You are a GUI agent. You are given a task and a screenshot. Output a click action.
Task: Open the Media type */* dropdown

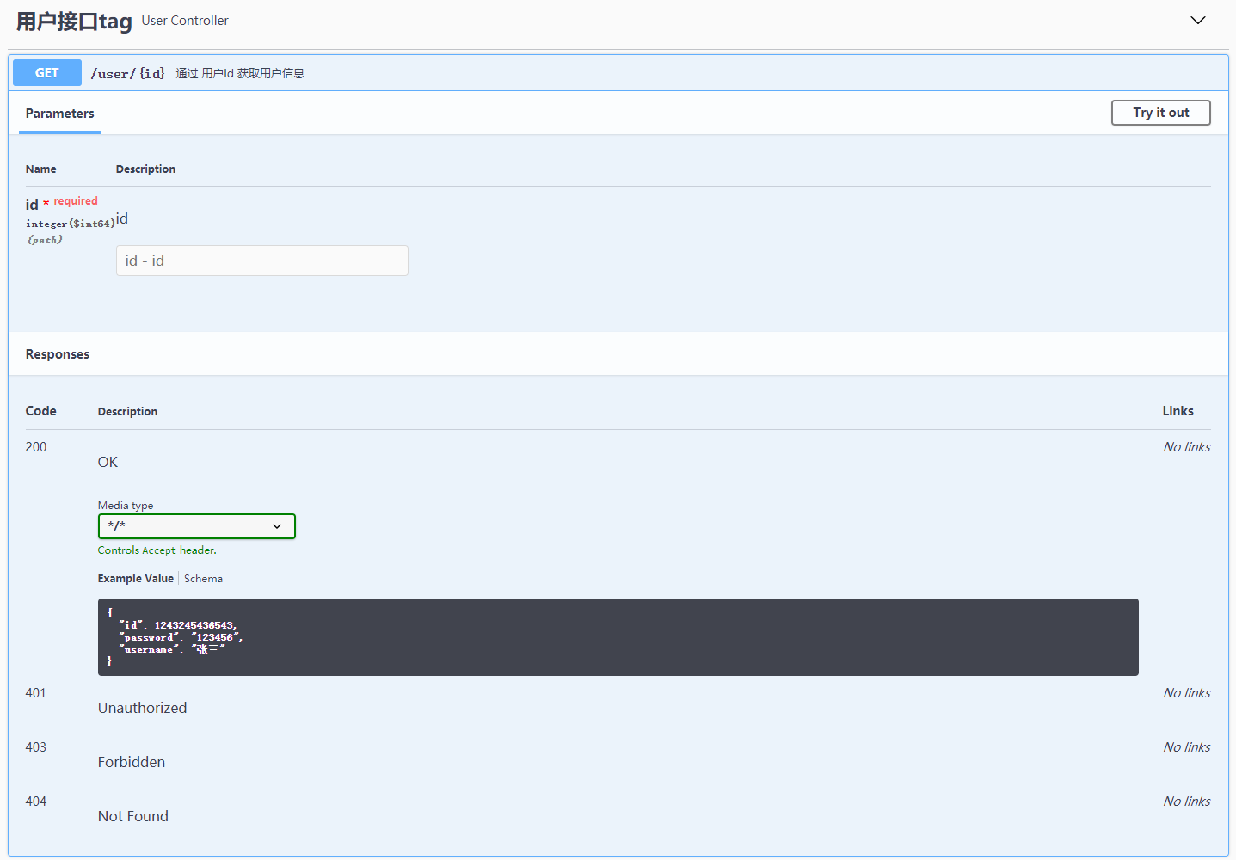click(197, 526)
